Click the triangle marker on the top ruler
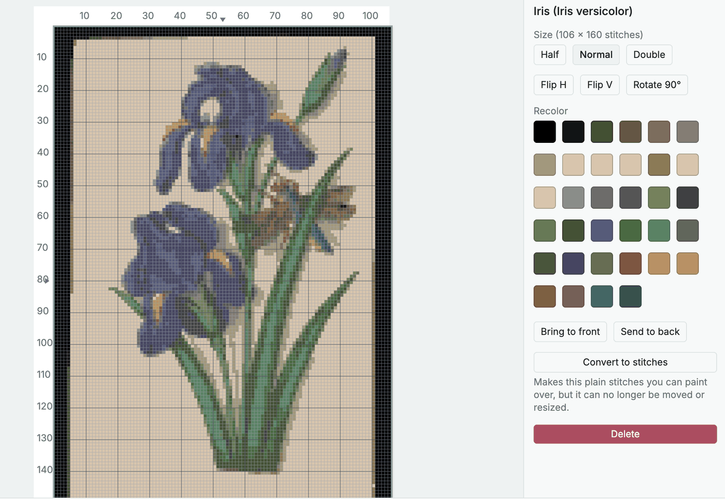 pyautogui.click(x=223, y=20)
